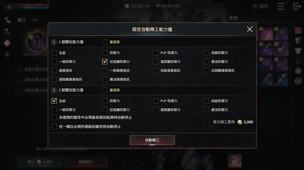Click the gold coin icon beside 3,000
The width and height of the screenshot is (304, 170).
240,122
